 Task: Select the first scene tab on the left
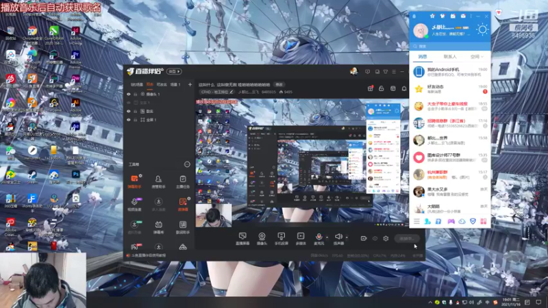(x=136, y=84)
